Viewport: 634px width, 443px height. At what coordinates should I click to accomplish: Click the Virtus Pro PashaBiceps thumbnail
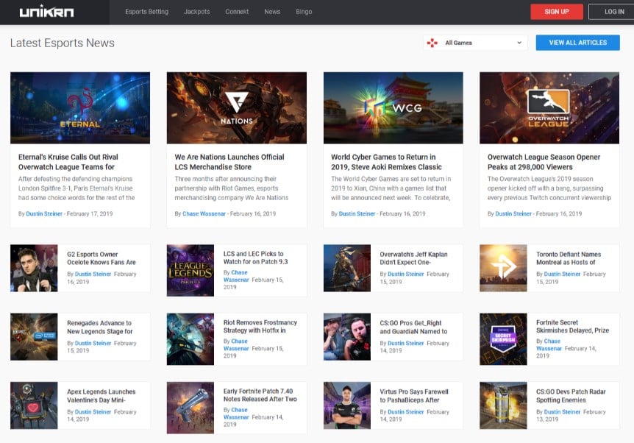point(347,405)
